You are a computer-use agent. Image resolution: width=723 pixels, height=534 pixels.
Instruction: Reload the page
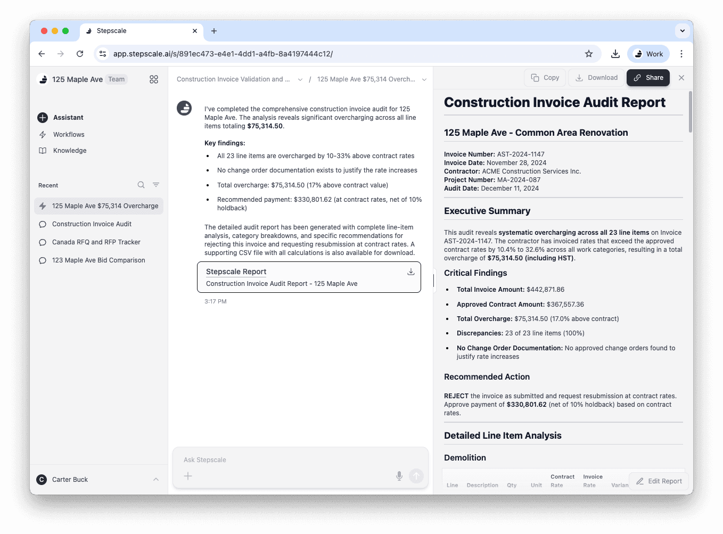80,54
